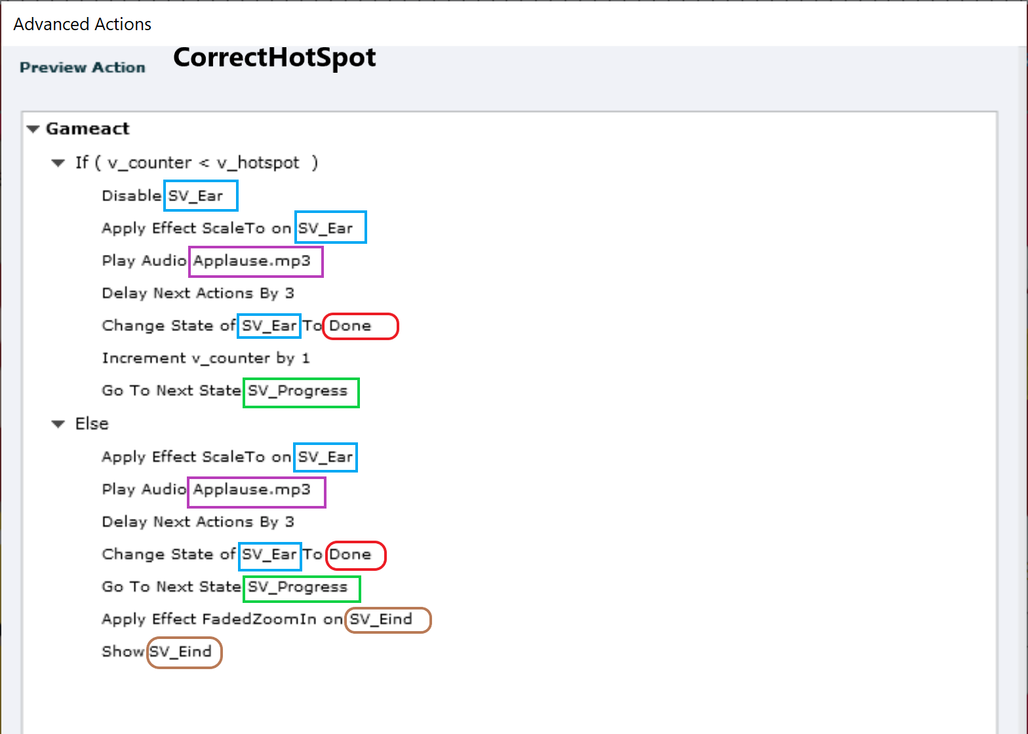Collapse the Gameact decision block

[x=33, y=129]
